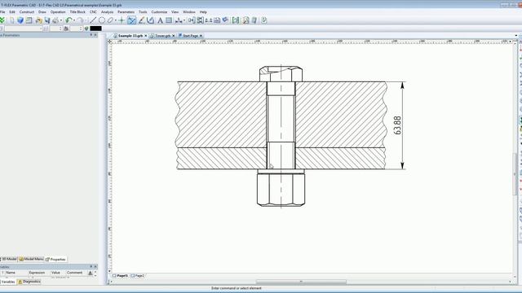This screenshot has width=522, height=293.
Task: Select the green node (plus) tool
Action: 122,20
